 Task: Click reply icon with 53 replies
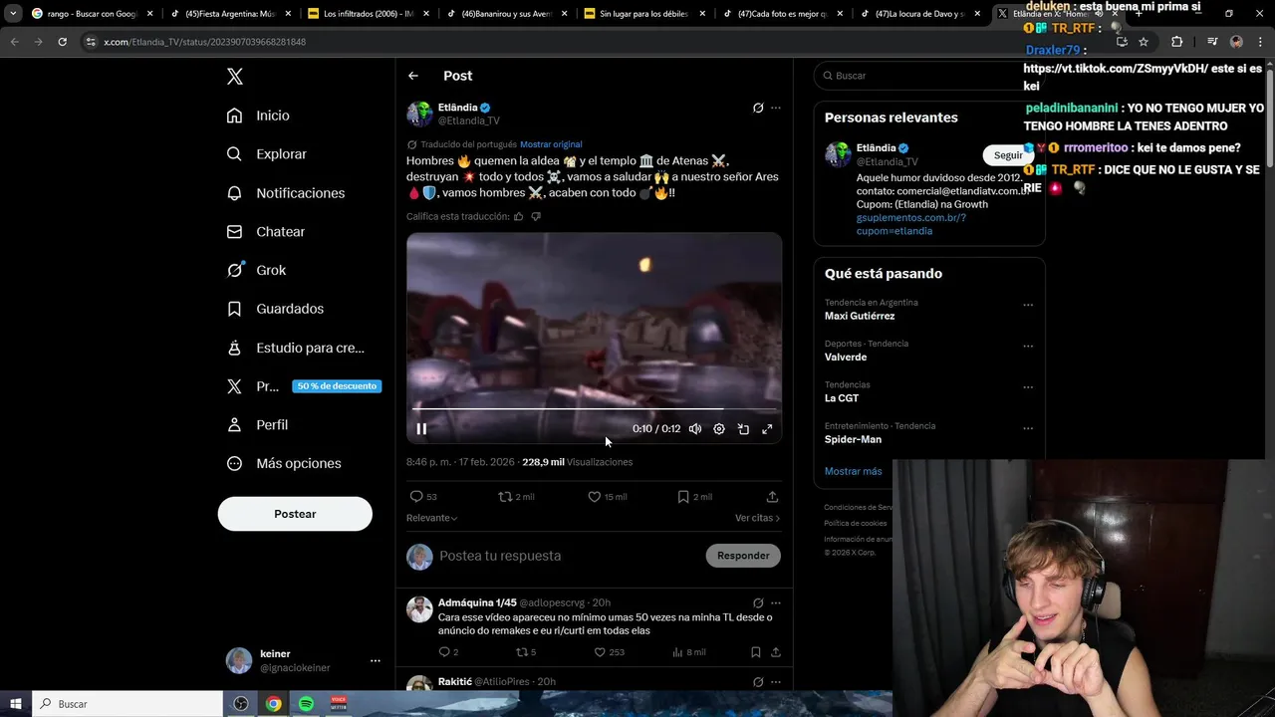tap(423, 497)
